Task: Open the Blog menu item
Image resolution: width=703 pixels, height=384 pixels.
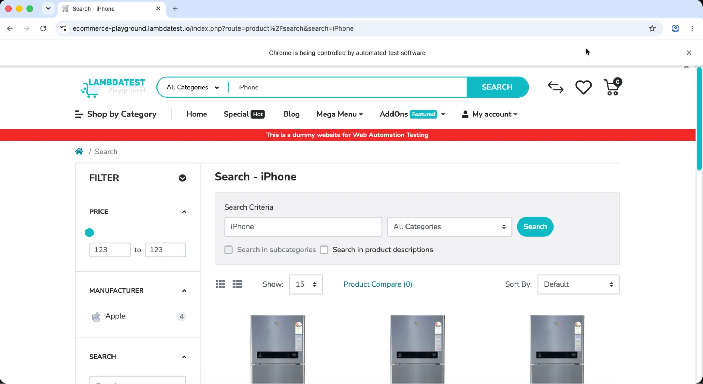Action: pyautogui.click(x=292, y=114)
